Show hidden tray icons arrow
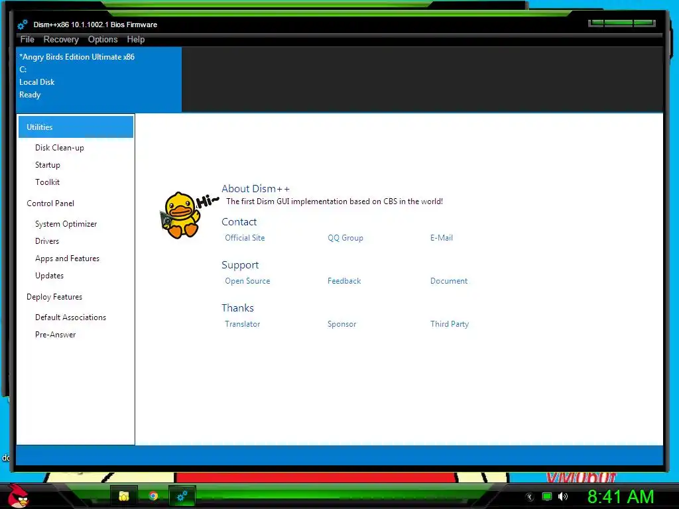679x509 pixels. pyautogui.click(x=530, y=497)
